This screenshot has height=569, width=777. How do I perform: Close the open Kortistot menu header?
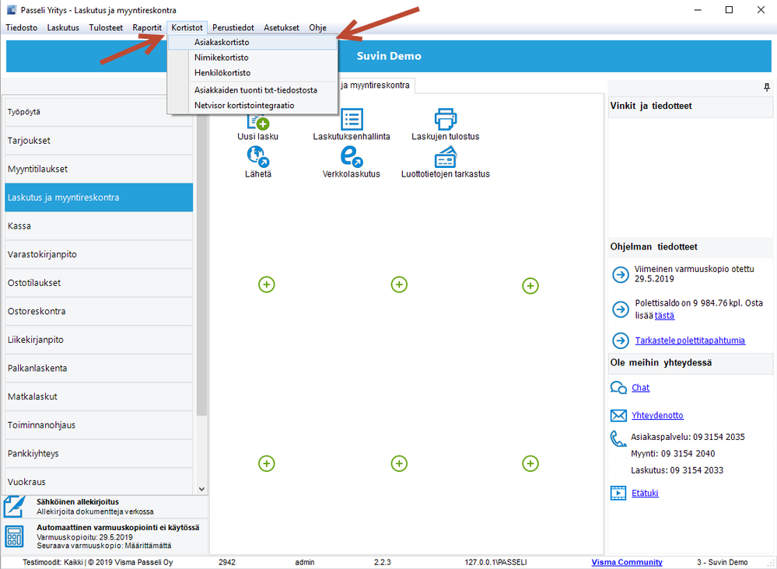[187, 28]
